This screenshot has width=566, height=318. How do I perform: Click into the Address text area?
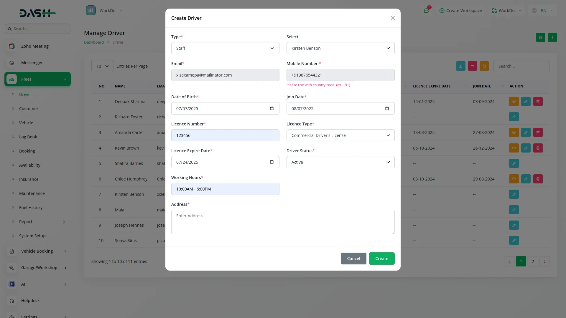pos(282,222)
